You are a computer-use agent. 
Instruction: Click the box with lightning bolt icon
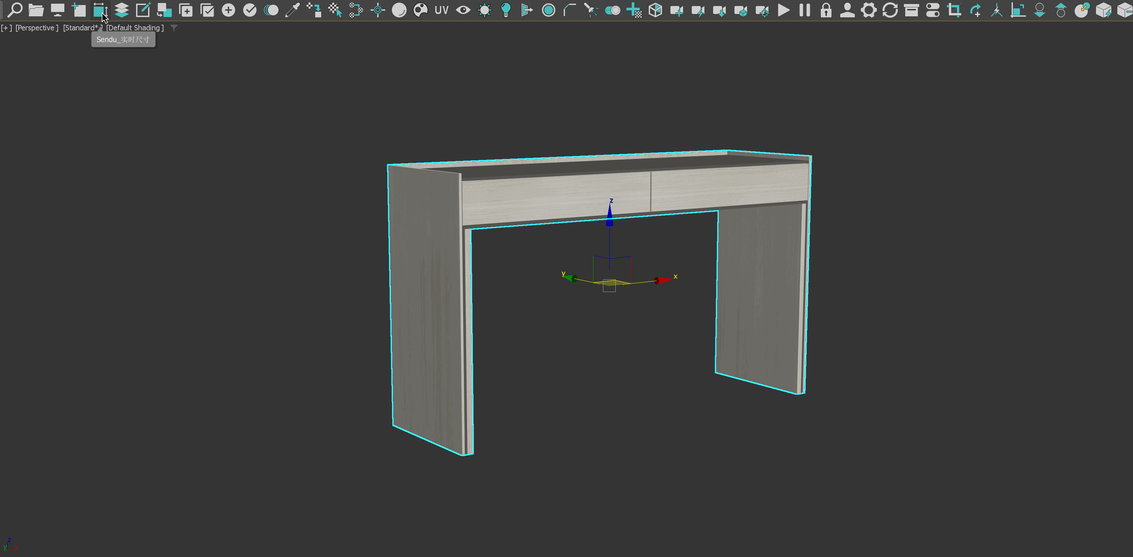1103,10
